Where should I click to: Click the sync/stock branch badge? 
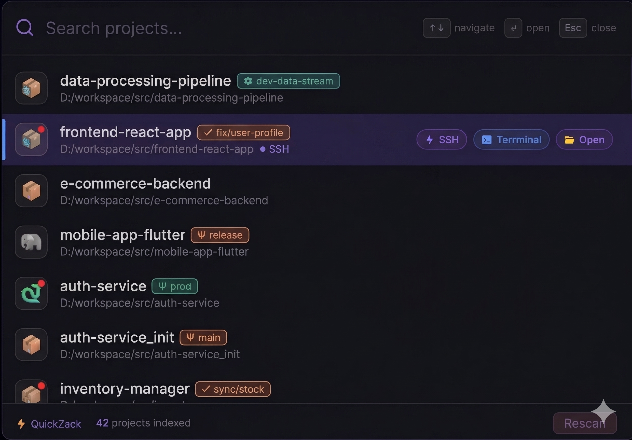(233, 389)
